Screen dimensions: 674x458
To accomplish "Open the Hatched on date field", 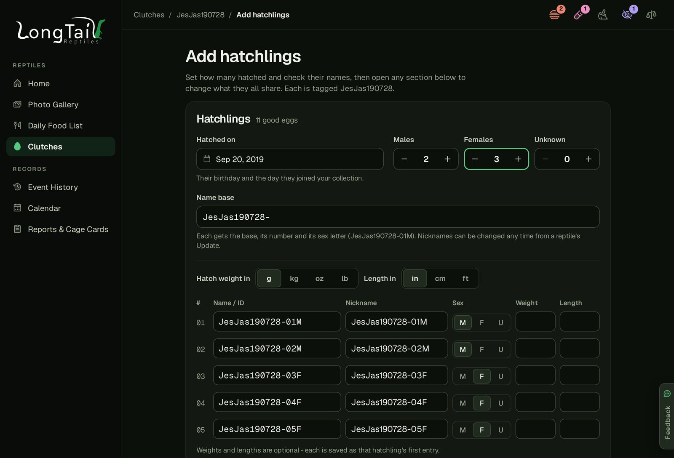I will click(290, 159).
